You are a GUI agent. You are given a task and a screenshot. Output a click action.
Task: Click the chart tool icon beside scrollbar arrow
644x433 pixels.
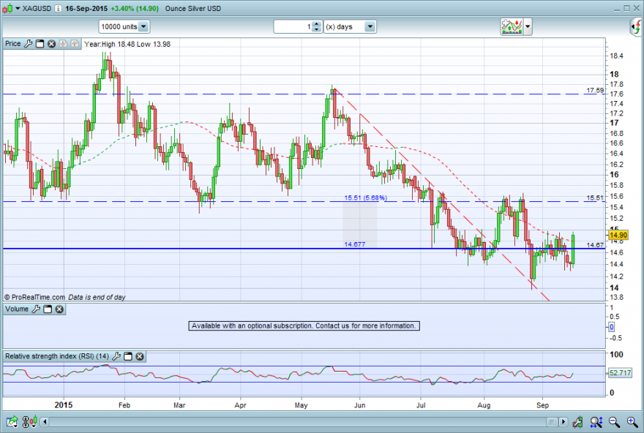tap(577, 421)
